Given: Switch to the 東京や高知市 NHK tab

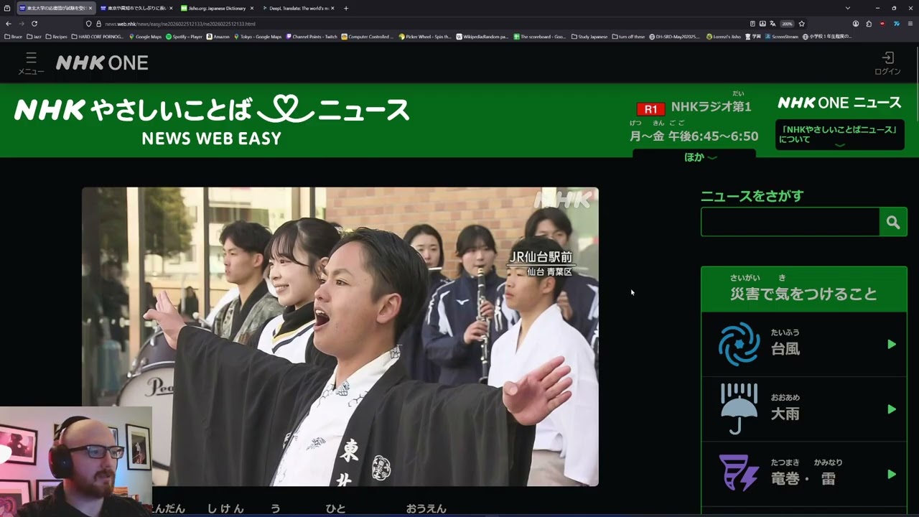Looking at the screenshot, I should pyautogui.click(x=136, y=8).
